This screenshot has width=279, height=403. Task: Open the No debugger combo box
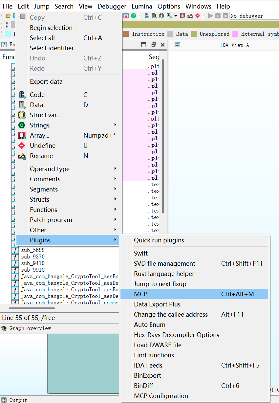click(x=253, y=16)
